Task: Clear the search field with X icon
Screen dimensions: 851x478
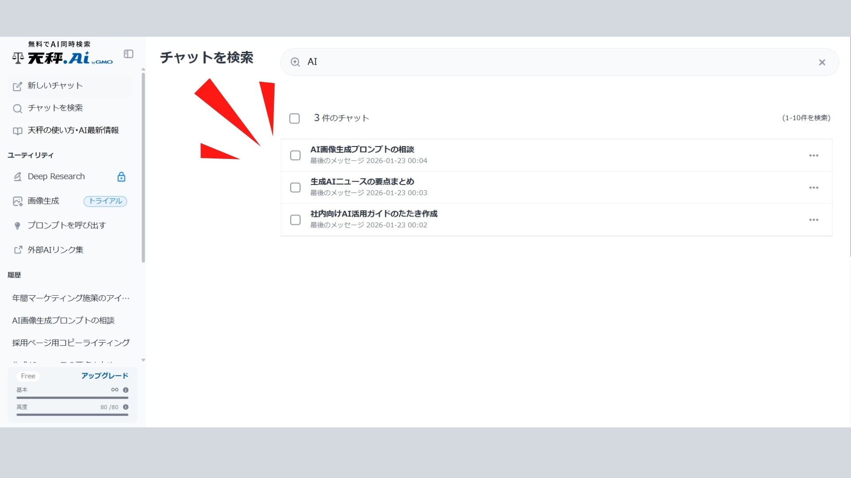Action: point(822,62)
